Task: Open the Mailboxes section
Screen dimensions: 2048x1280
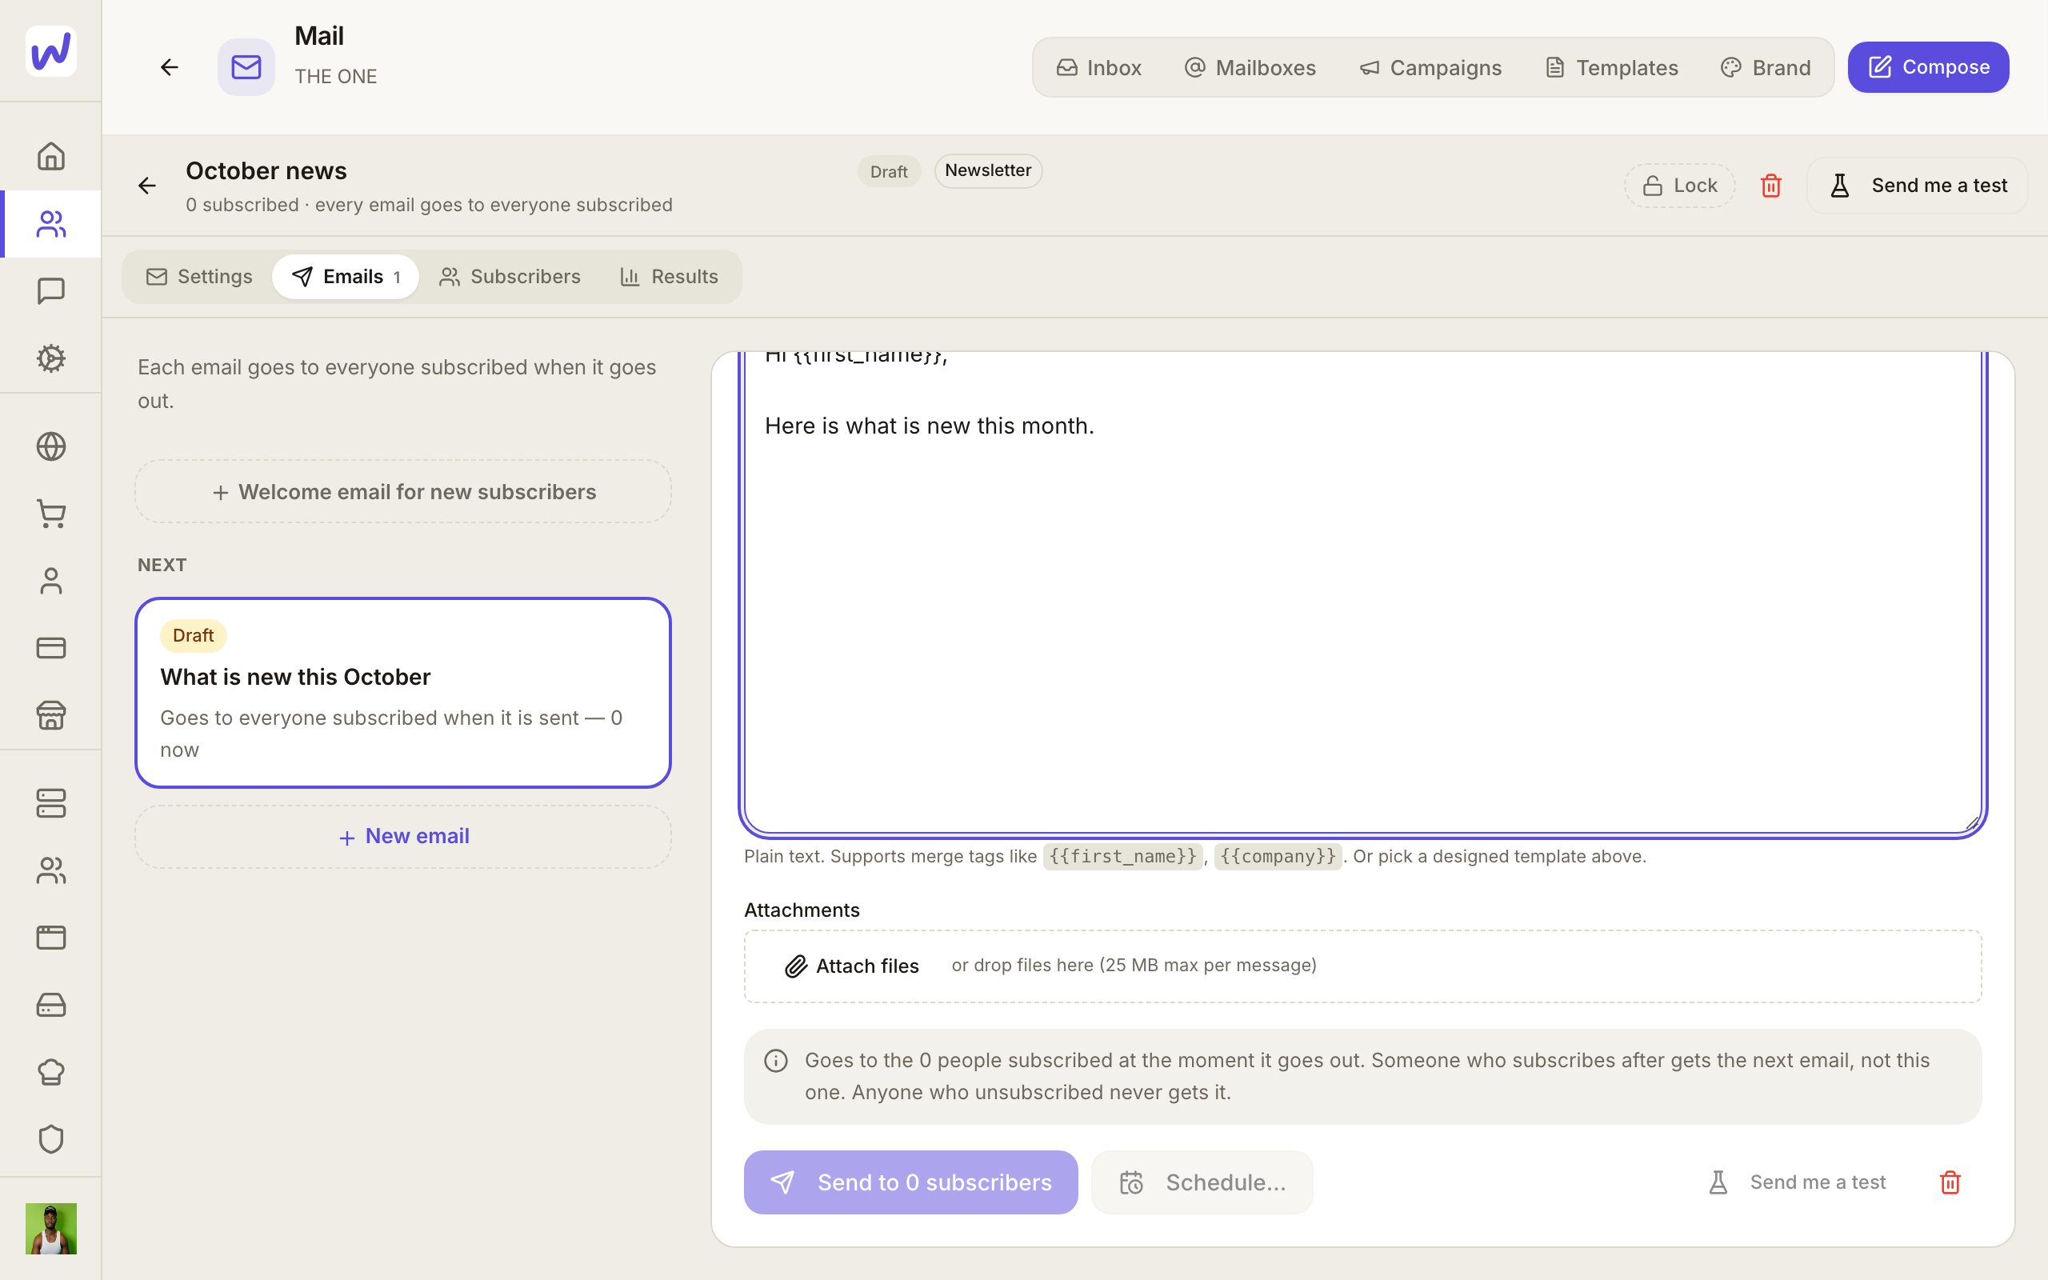Action: coord(1250,68)
